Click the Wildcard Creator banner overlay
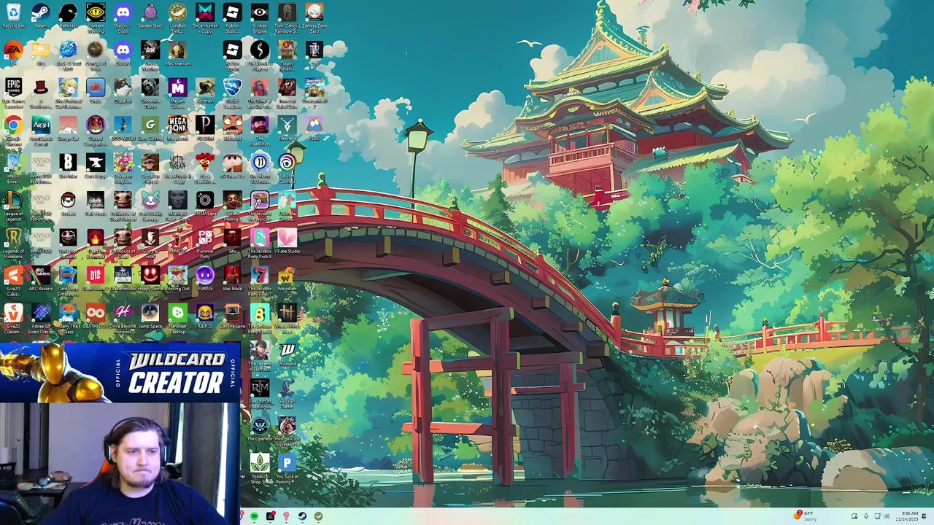 click(120, 372)
